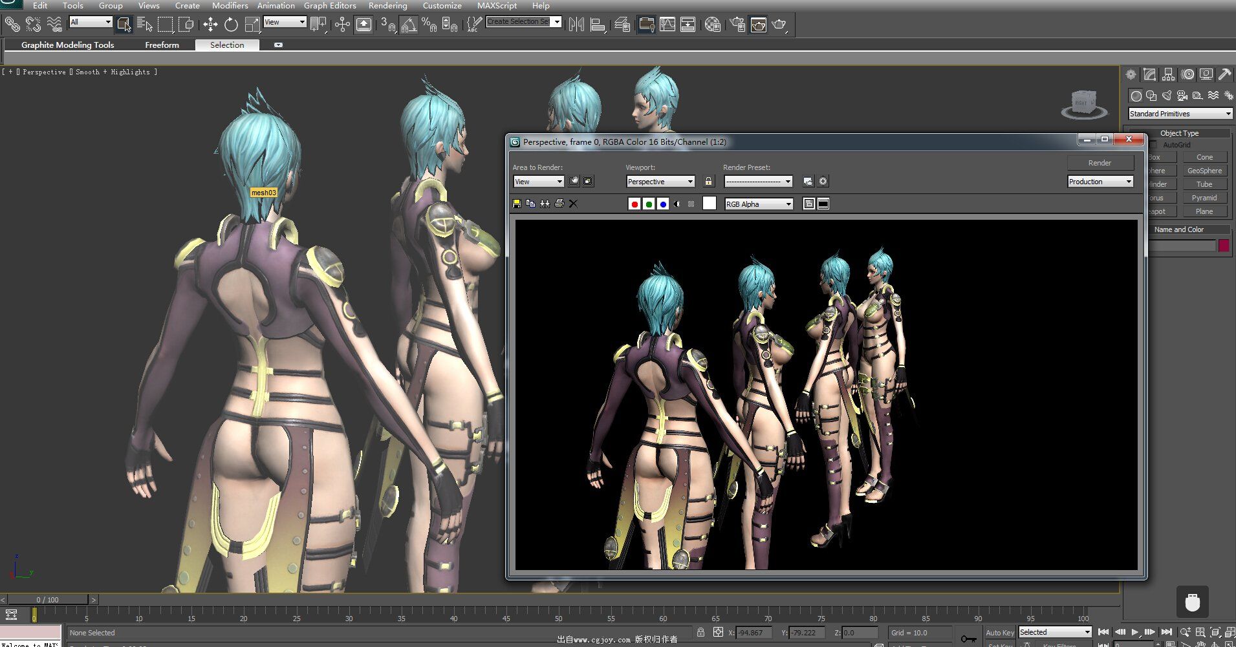This screenshot has width=1236, height=647.
Task: Click Print Image icon
Action: pos(559,204)
